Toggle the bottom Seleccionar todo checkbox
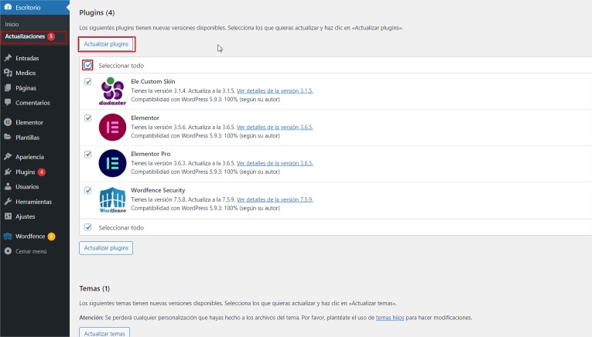 88,227
